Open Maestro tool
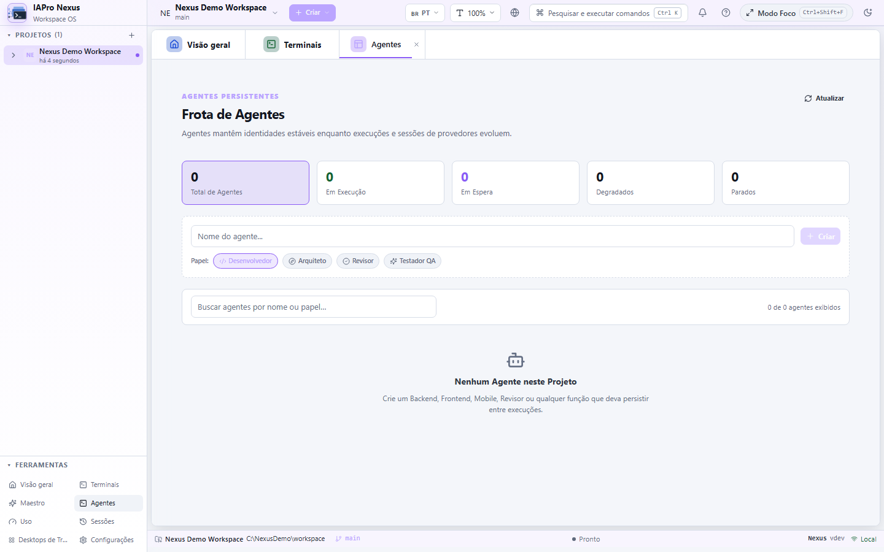Image resolution: width=884 pixels, height=552 pixels. coord(37,503)
